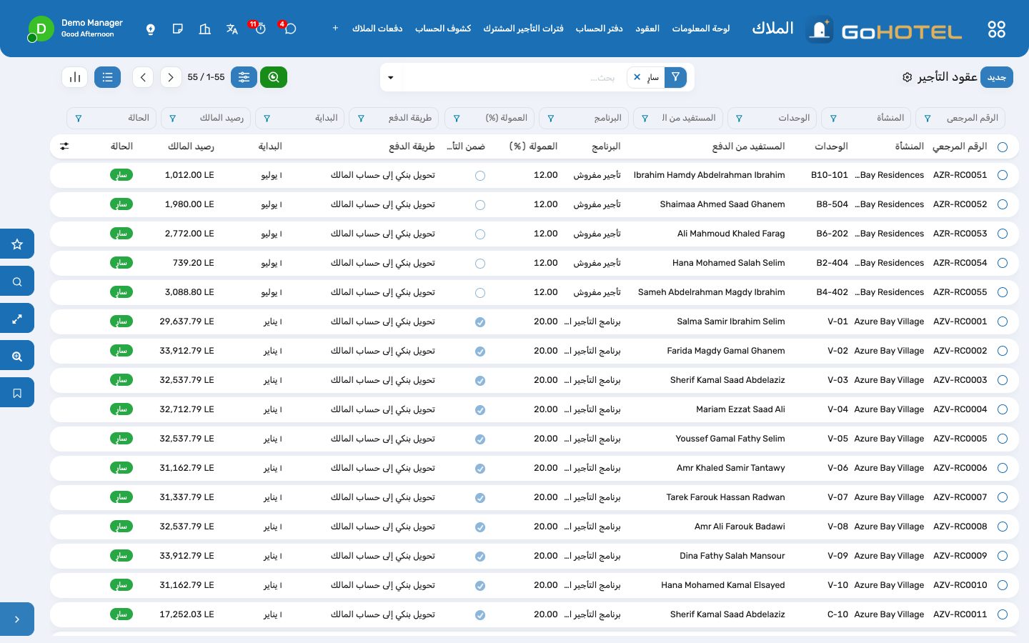Image resolution: width=1029 pixels, height=643 pixels.
Task: Open the الوحدات column filter
Action: 772,118
